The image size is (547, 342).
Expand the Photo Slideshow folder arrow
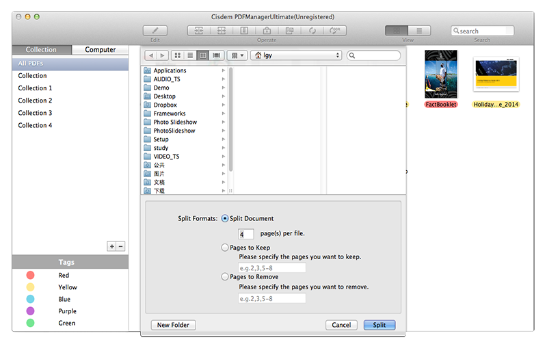[x=224, y=122]
